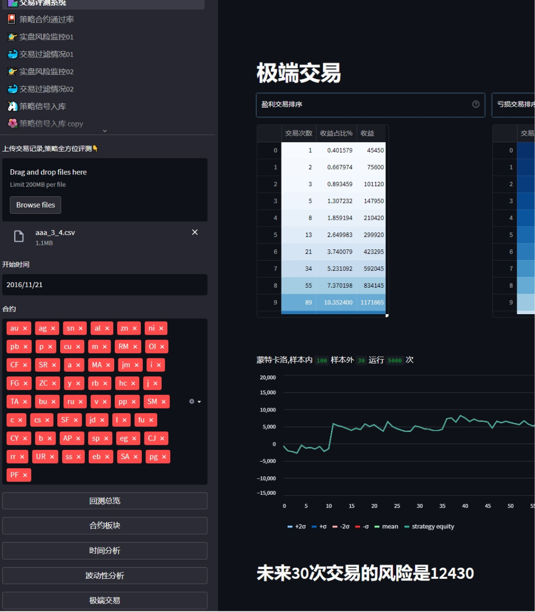This screenshot has width=535, height=612.
Task: Click the help icon in 盈利交易排序
Action: tap(476, 105)
